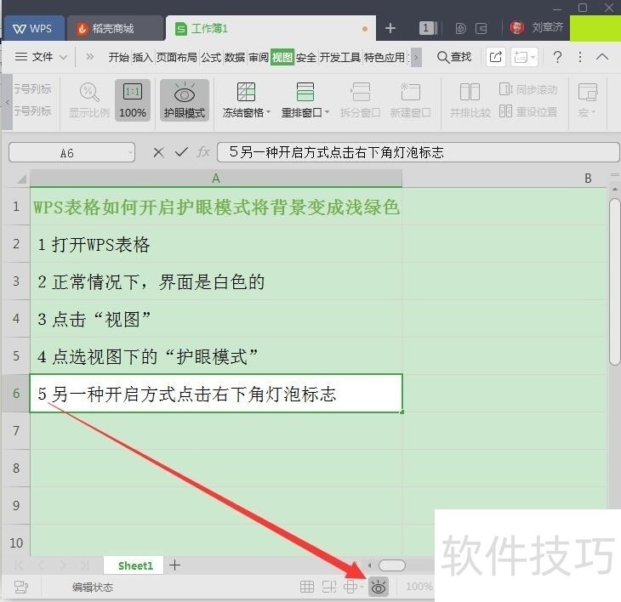
Task: Toggle the 护眼模式 eye-protection ribbon button
Action: click(x=185, y=100)
